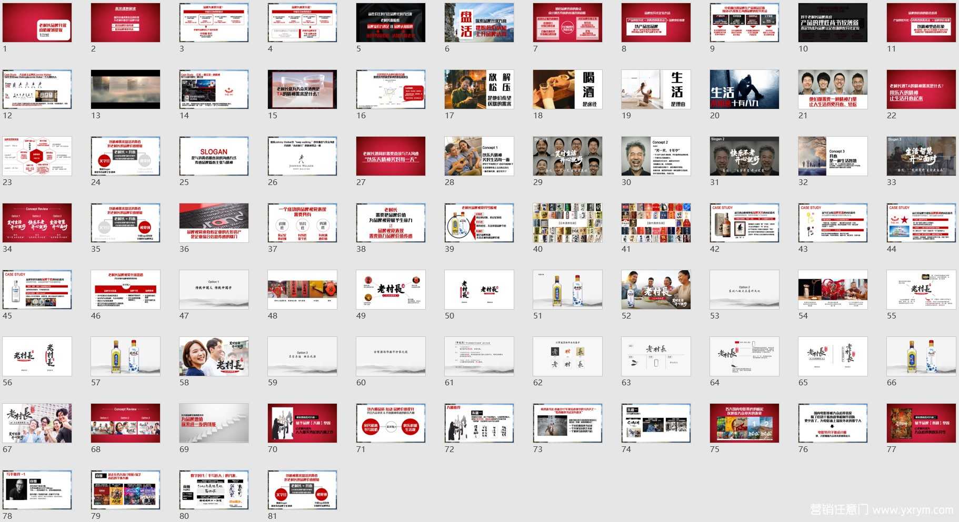
Task: Select slide 77 red poster thumbnail
Action: pyautogui.click(x=921, y=423)
